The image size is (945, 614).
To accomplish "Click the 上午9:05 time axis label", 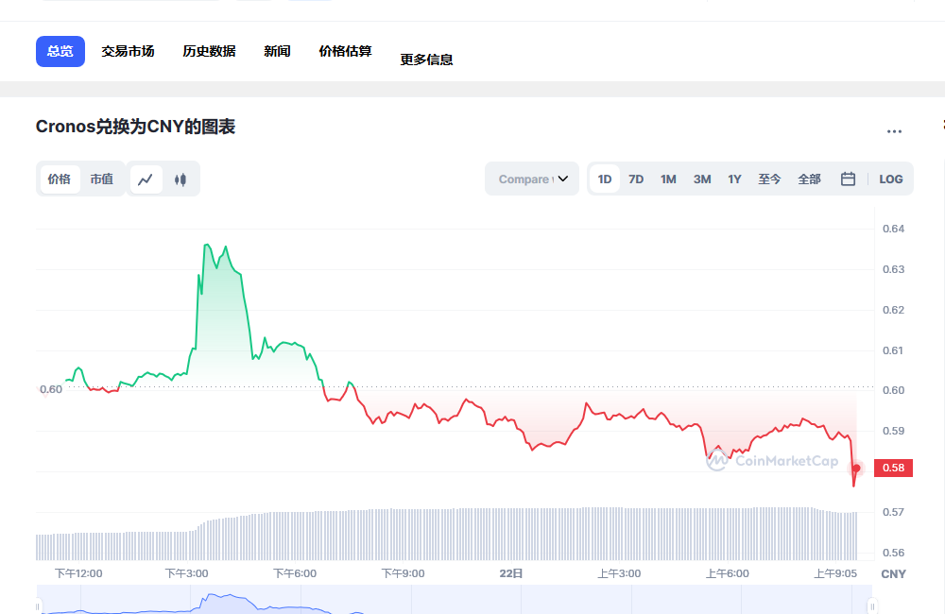I will point(835,573).
